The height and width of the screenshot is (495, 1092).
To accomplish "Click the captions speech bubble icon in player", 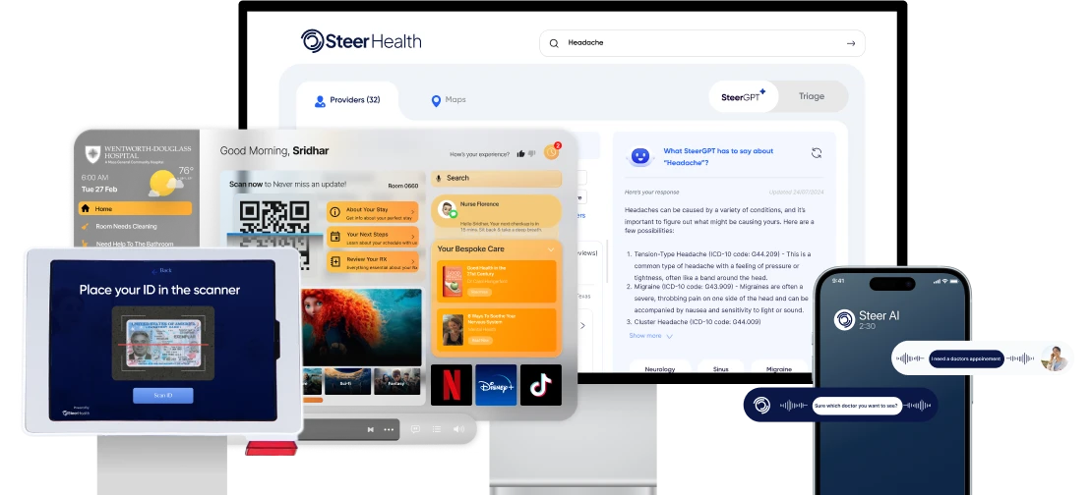I will (x=415, y=429).
